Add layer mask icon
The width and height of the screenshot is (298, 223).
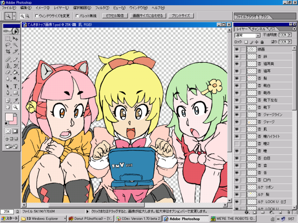(x=255, y=212)
